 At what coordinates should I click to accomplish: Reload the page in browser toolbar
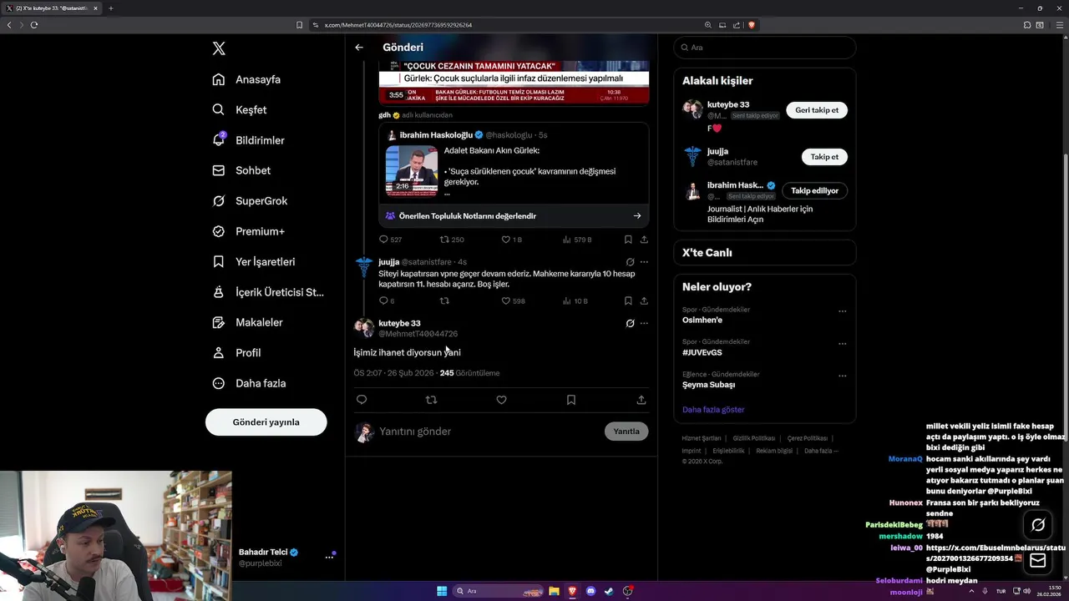click(34, 25)
